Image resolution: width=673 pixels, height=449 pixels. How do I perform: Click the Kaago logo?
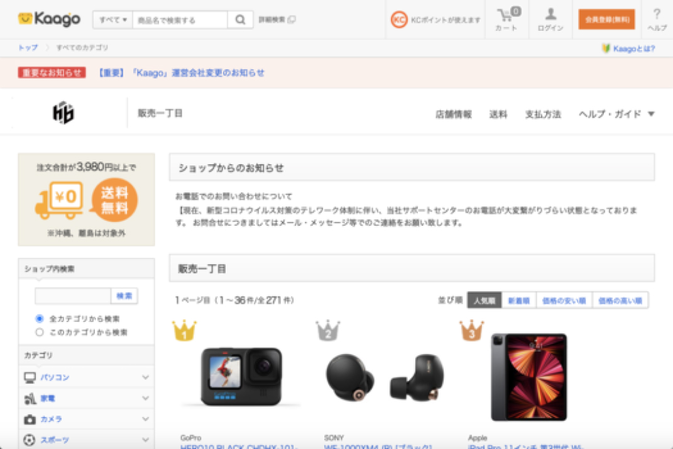(x=49, y=19)
